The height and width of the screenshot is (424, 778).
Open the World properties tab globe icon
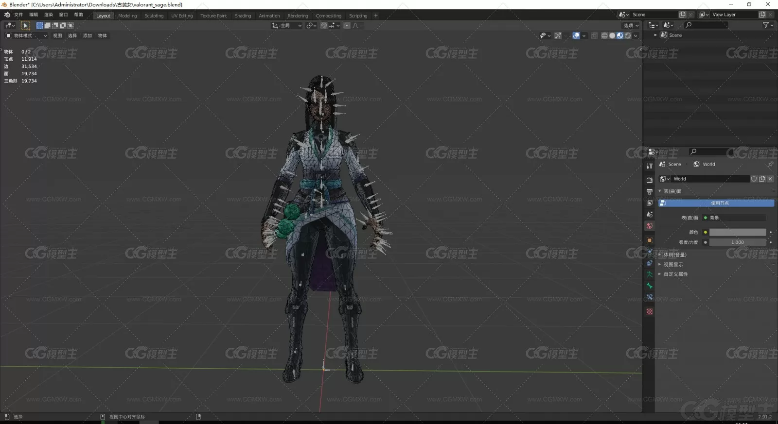(649, 226)
